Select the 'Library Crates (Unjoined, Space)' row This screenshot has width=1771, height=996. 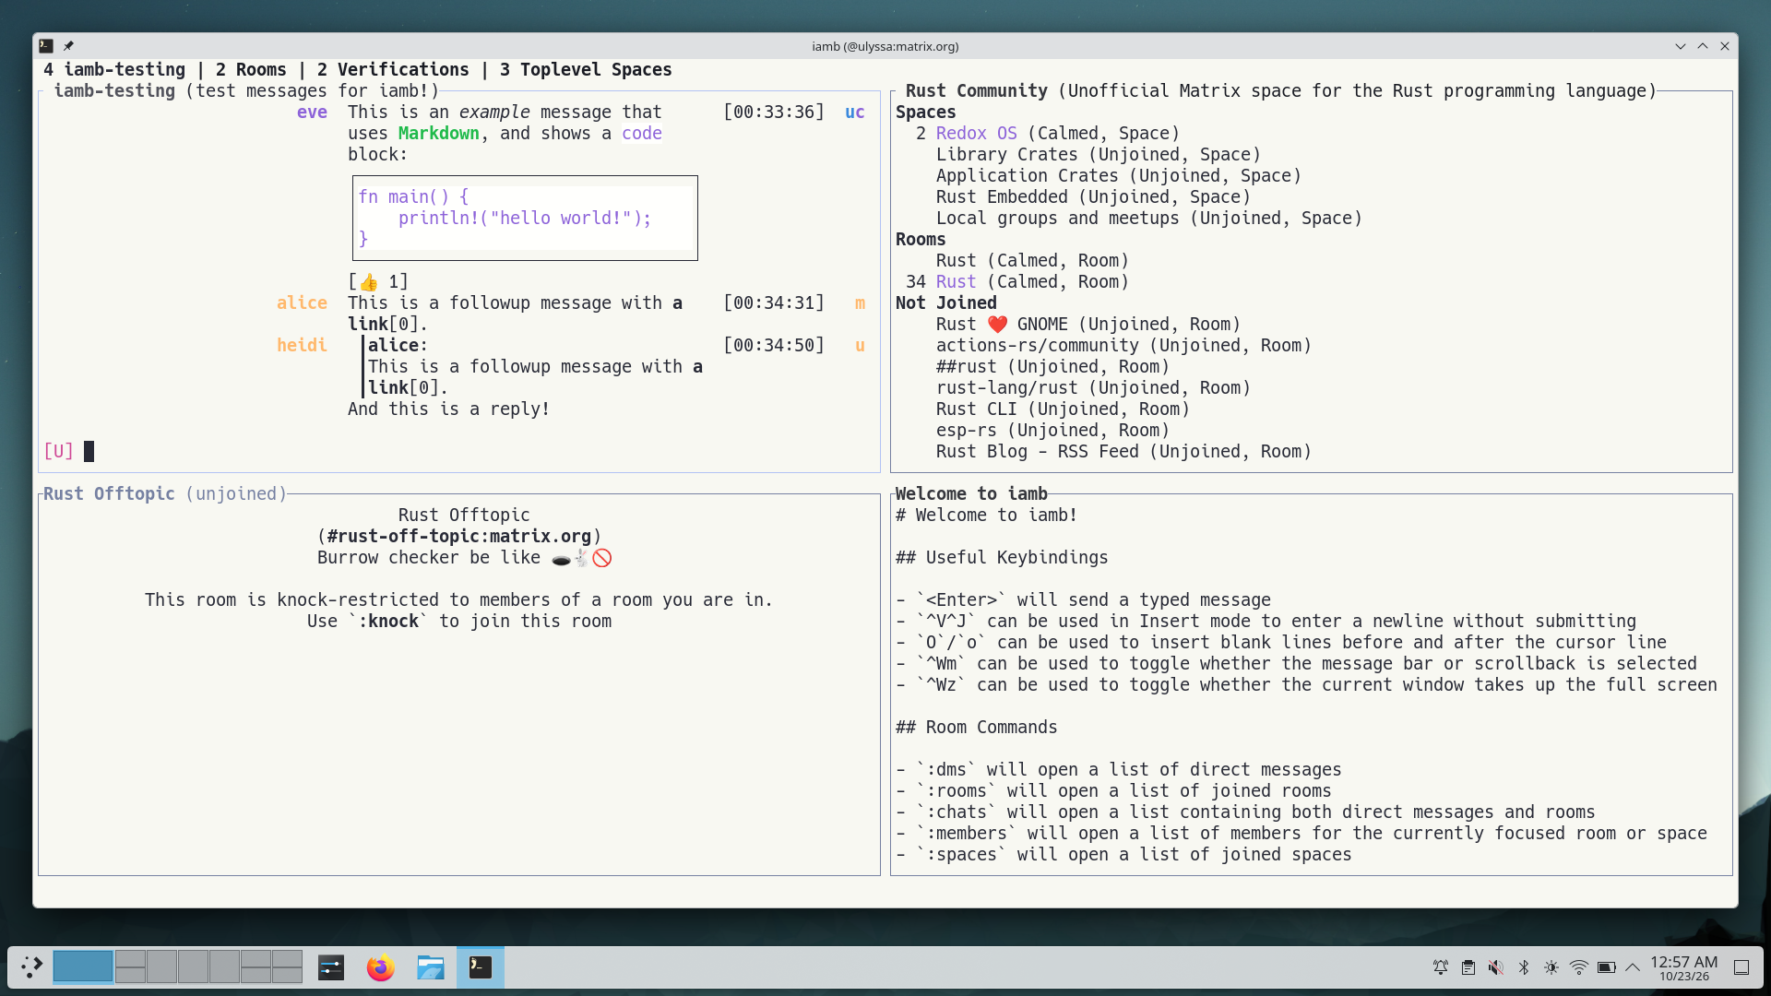[x=1098, y=155]
